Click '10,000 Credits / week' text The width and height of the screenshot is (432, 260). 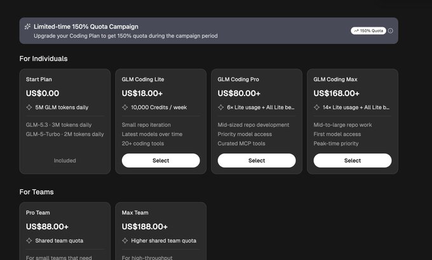(x=159, y=107)
